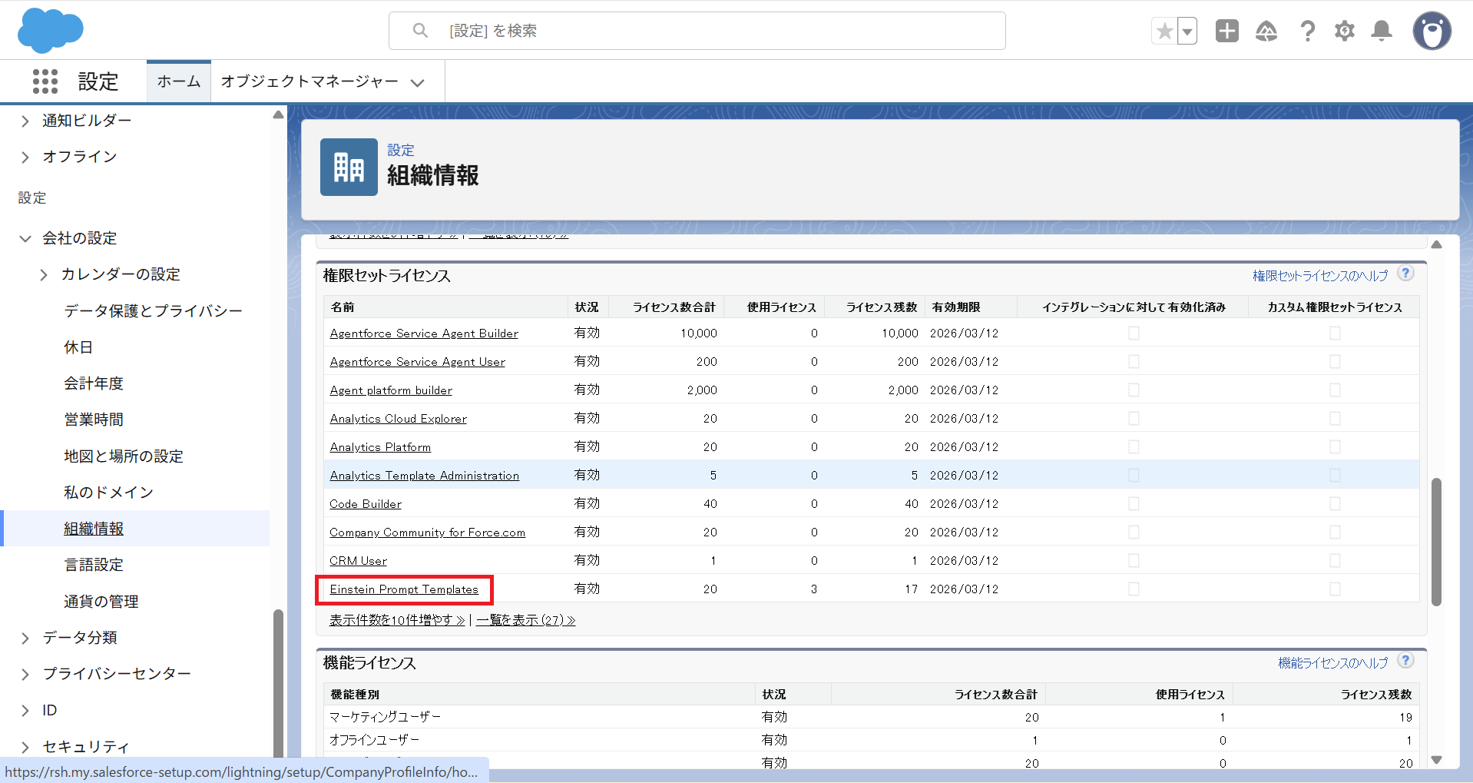
Task: Open the favorites list dropdown arrow
Action: click(1187, 32)
